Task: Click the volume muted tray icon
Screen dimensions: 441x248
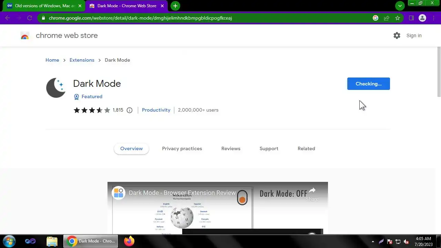Action: [406, 241]
